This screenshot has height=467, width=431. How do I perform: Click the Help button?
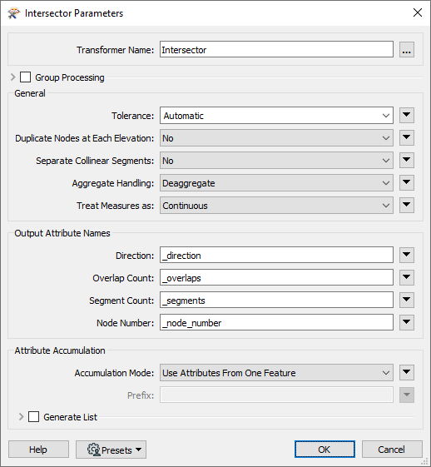pos(39,450)
